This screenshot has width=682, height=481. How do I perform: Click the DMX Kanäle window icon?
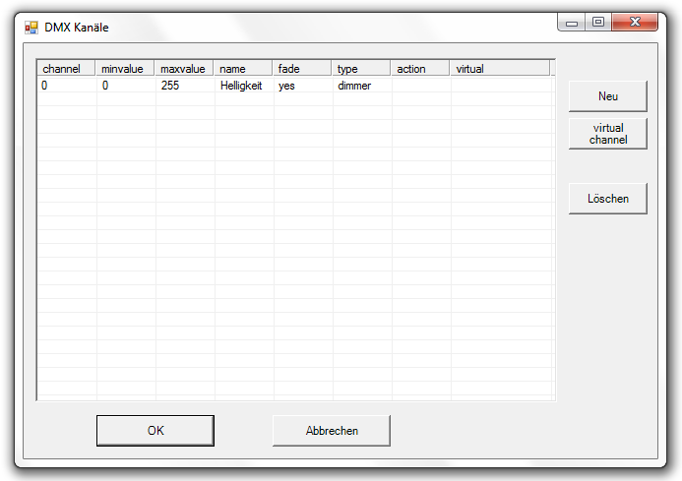click(31, 28)
